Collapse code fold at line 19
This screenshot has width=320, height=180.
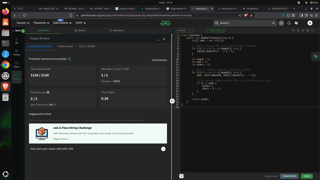point(180,83)
